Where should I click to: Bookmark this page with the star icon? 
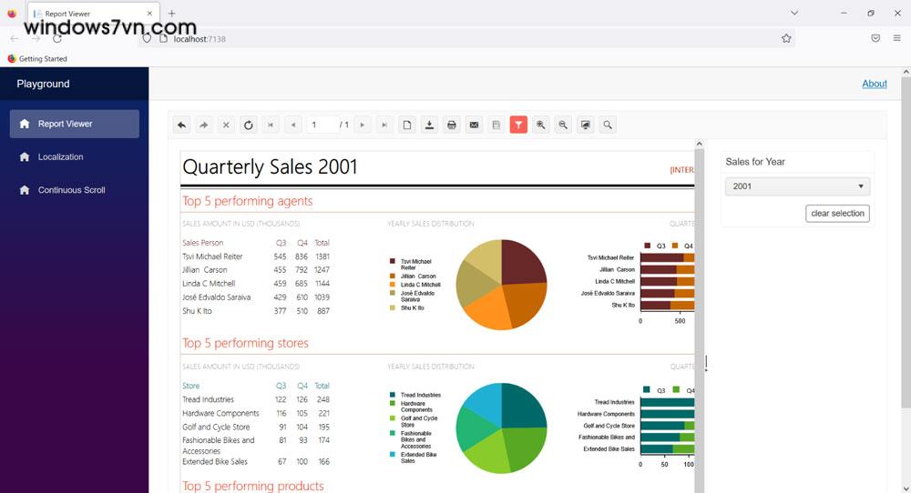[786, 38]
